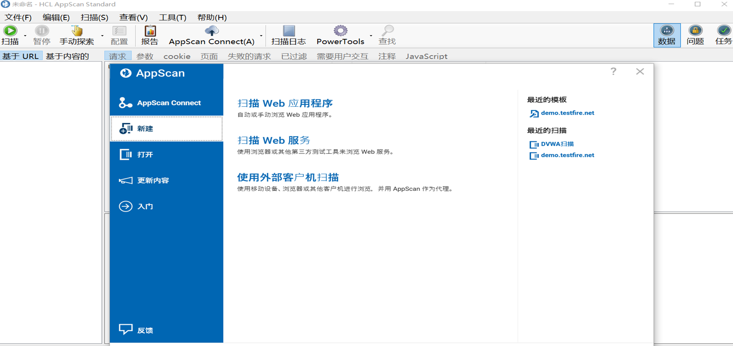Switch to 需要用户交互 tab
The width and height of the screenshot is (733, 346).
coord(343,56)
